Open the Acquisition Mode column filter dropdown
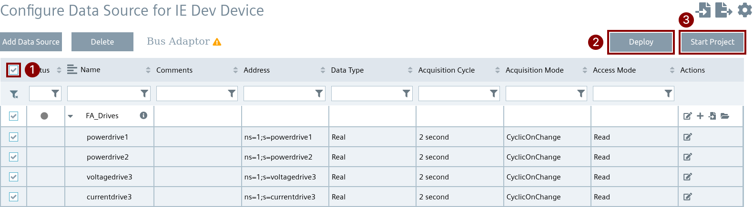Screen dimensions: 753x207 point(581,94)
